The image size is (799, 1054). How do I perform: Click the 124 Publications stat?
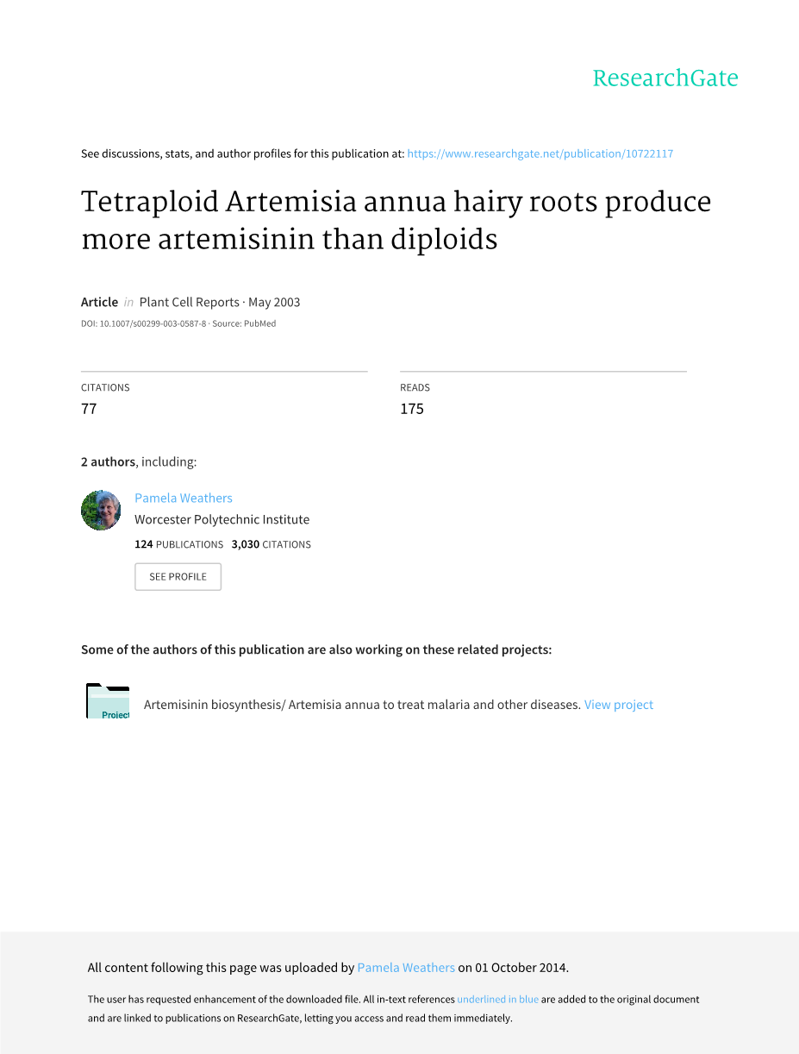pyautogui.click(x=178, y=544)
